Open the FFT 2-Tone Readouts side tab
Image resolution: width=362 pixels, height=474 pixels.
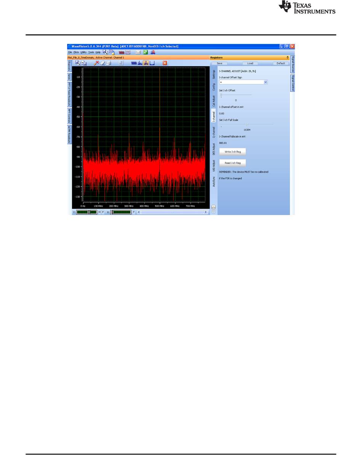point(69,95)
